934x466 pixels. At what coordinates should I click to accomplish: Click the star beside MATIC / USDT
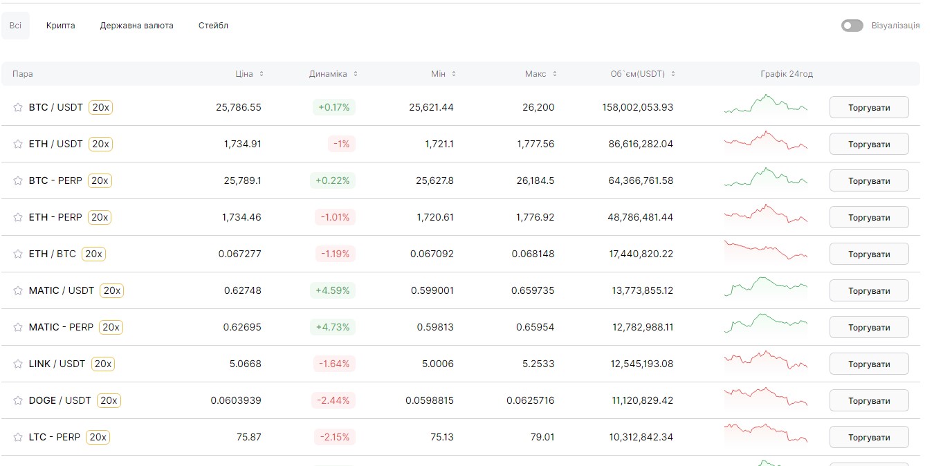pyautogui.click(x=18, y=290)
